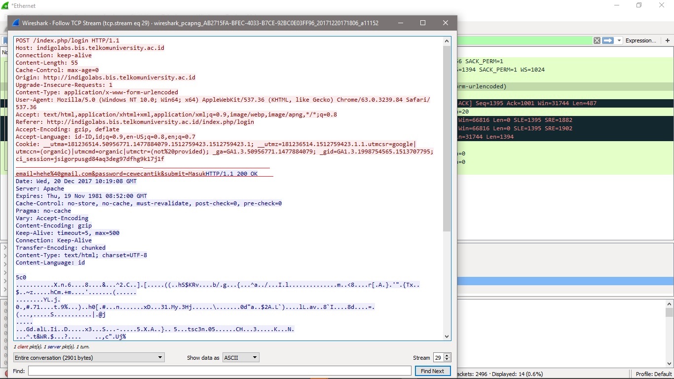674x379 pixels.
Task: Click the down arrow of the stream text scrollbar
Action: (x=447, y=336)
